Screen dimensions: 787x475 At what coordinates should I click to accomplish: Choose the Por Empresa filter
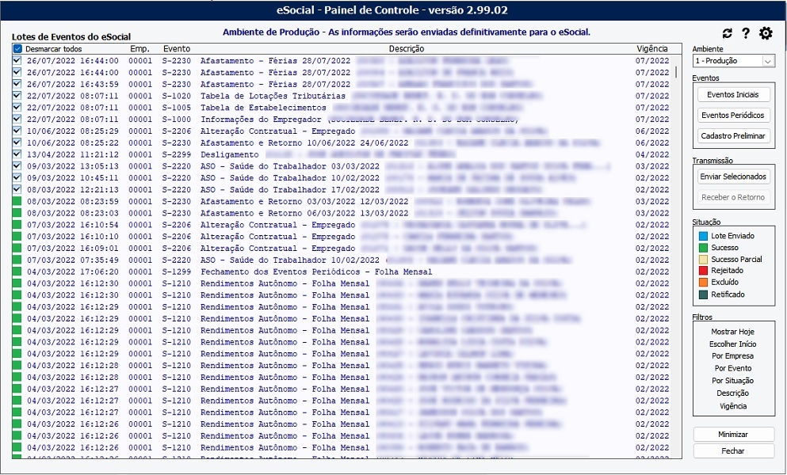[732, 356]
